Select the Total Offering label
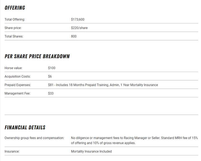 (15, 20)
